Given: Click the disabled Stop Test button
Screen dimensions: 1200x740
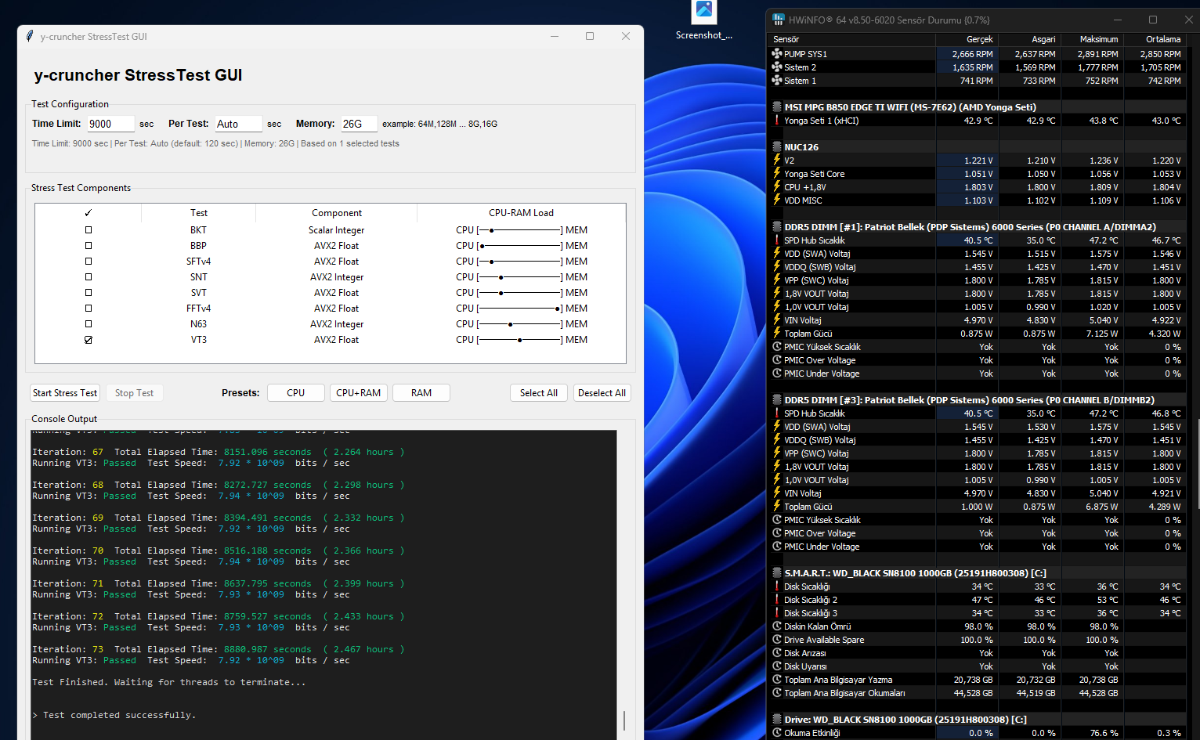Looking at the screenshot, I should click(134, 393).
